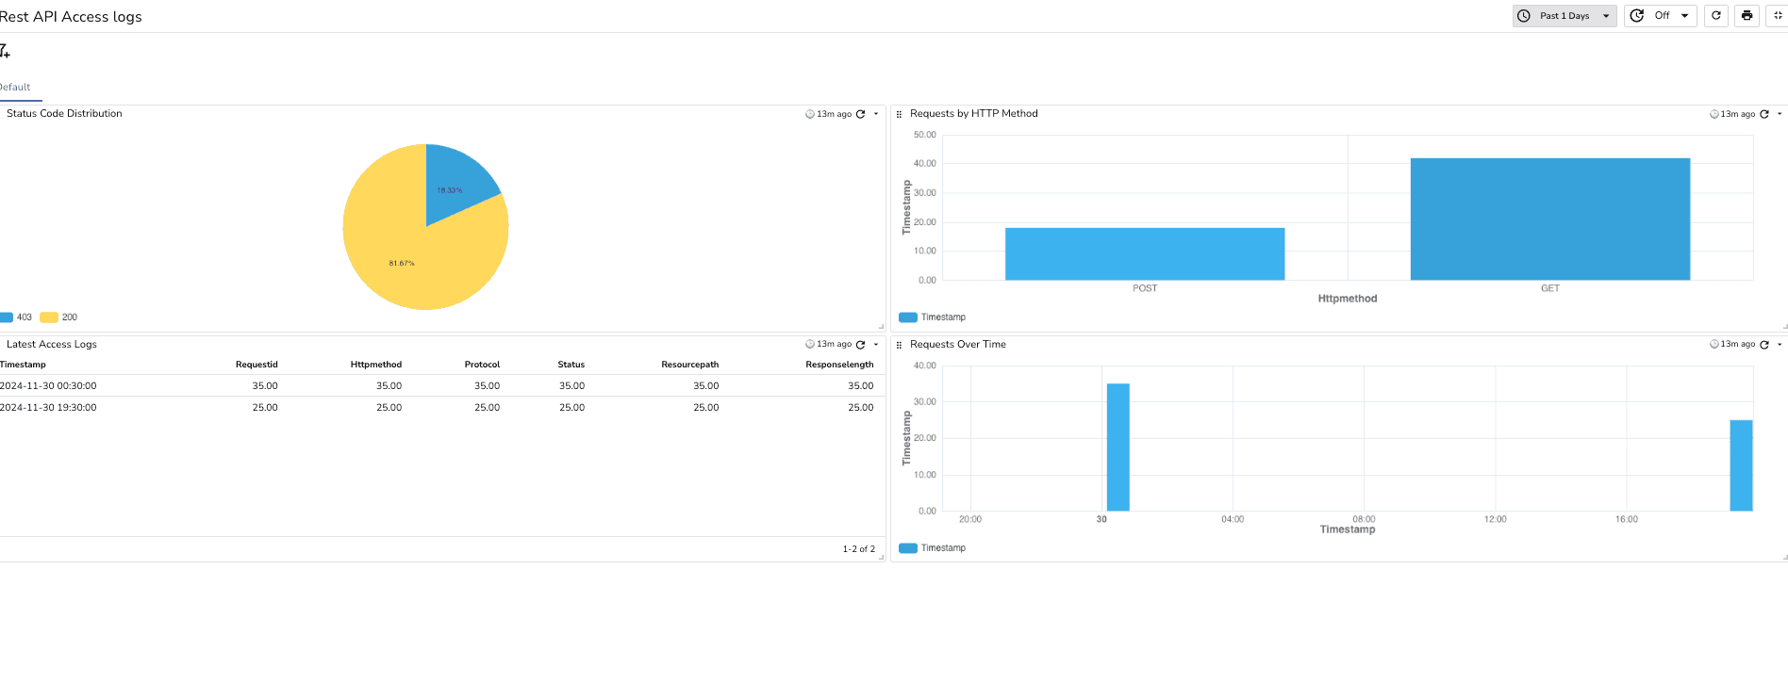The image size is (1788, 683).
Task: Open the auto-refresh Off dropdown
Action: tap(1660, 16)
